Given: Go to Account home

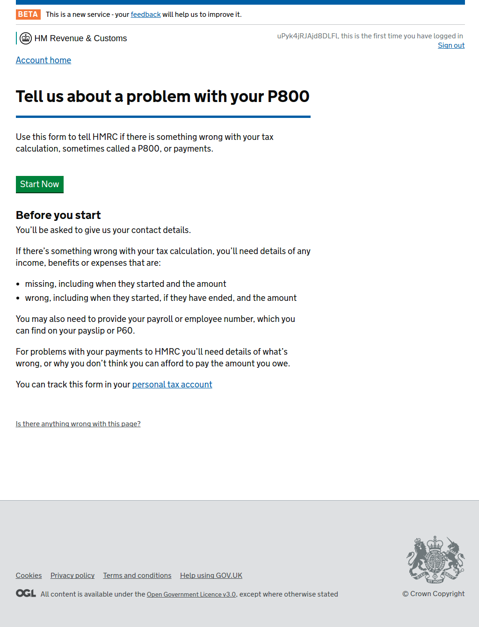Looking at the screenshot, I should click(x=44, y=60).
